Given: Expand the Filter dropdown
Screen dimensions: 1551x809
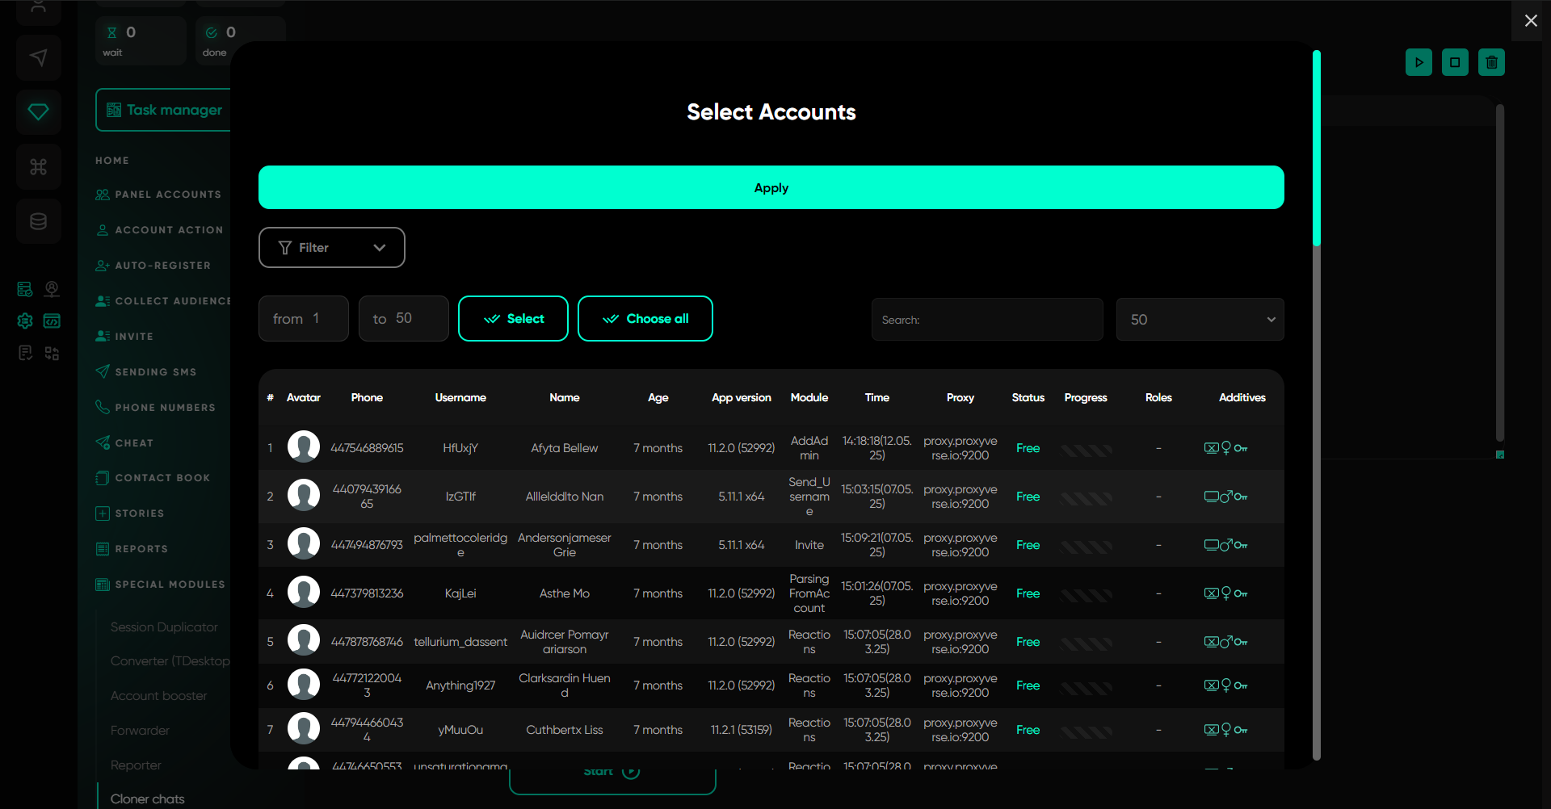Looking at the screenshot, I should coord(331,248).
